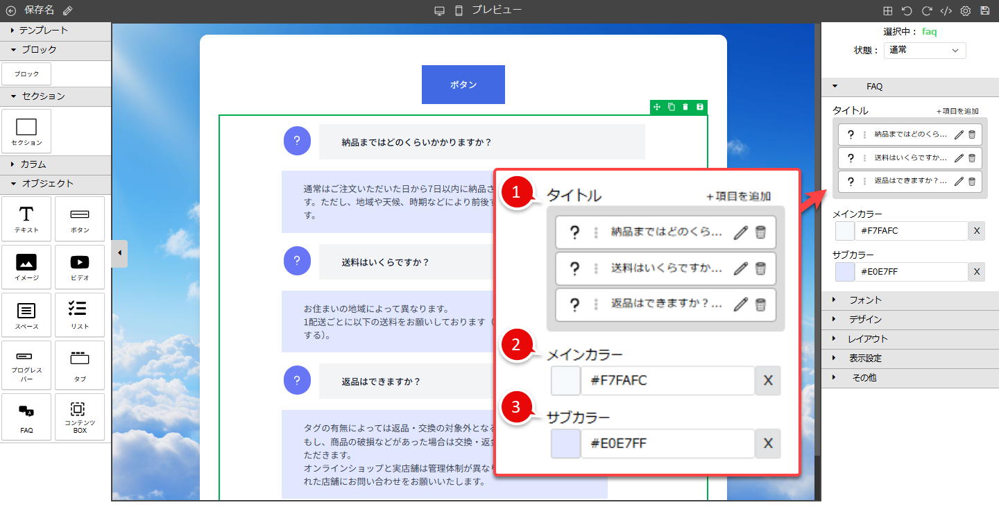The image size is (999, 507).
Task: Click the undo arrow in top toolbar
Action: point(907,10)
